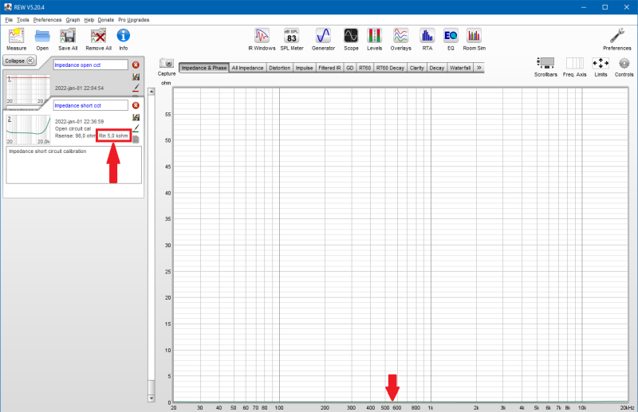Show the Overlays window
The image size is (638, 412).
tap(401, 40)
